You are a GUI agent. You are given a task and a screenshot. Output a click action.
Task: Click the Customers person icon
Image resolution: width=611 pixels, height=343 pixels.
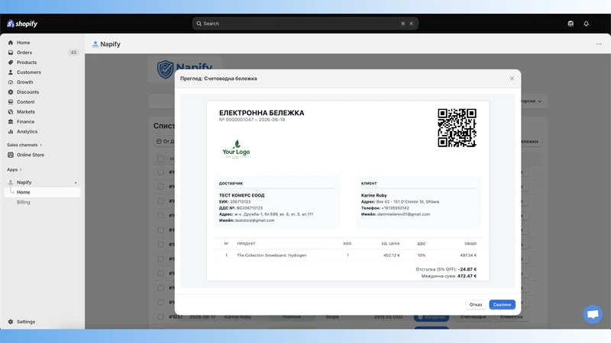point(11,72)
